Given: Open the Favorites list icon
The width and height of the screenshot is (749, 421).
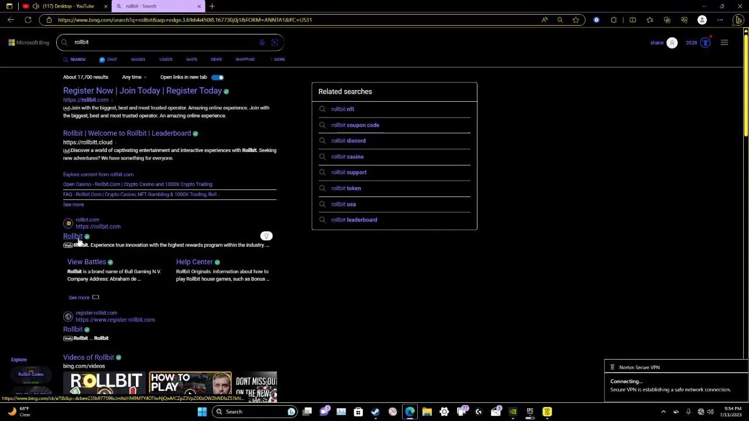Looking at the screenshot, I should pos(650,20).
